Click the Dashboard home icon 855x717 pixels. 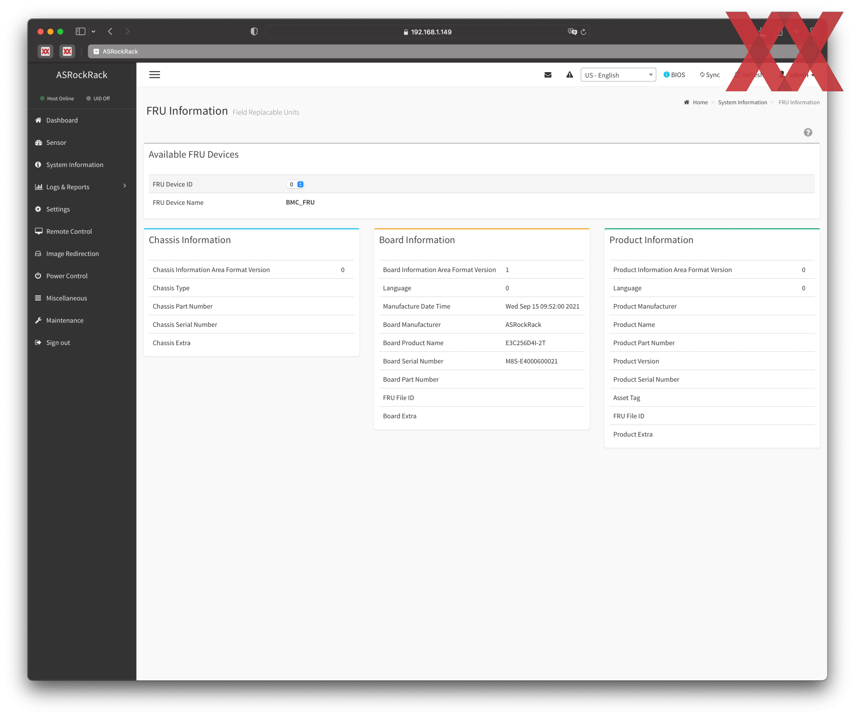click(x=38, y=120)
